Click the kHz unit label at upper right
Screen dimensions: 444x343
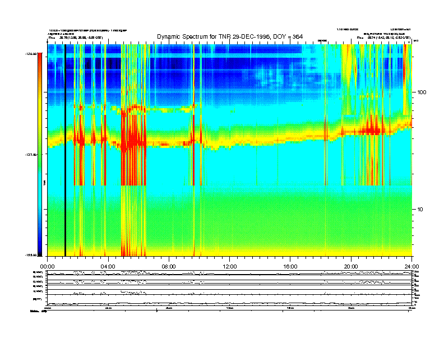[415, 41]
